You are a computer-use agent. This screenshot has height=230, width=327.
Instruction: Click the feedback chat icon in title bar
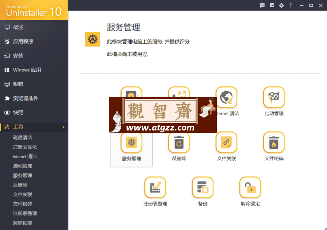click(262, 5)
